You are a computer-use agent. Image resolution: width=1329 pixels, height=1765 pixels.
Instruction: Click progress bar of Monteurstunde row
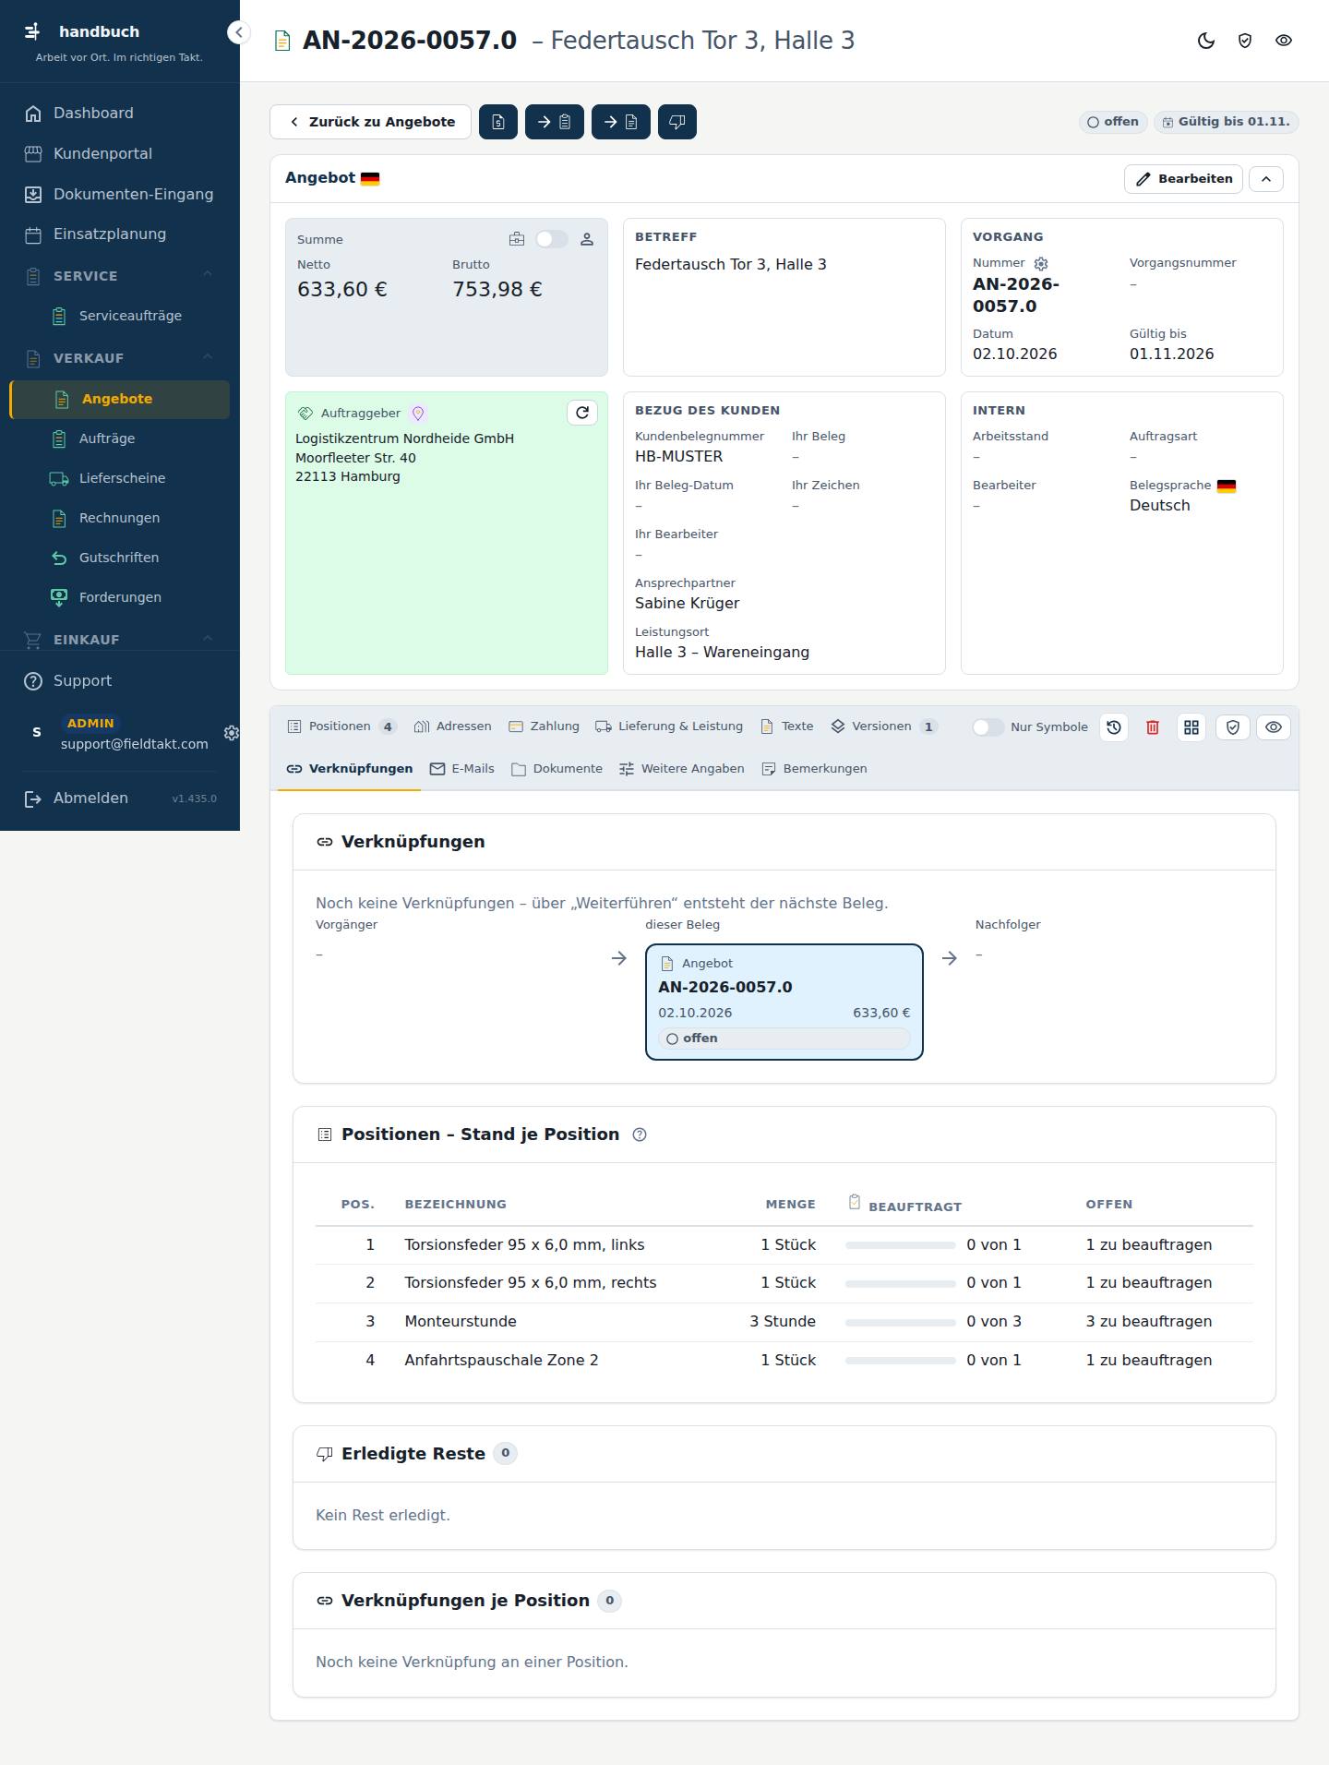900,1322
